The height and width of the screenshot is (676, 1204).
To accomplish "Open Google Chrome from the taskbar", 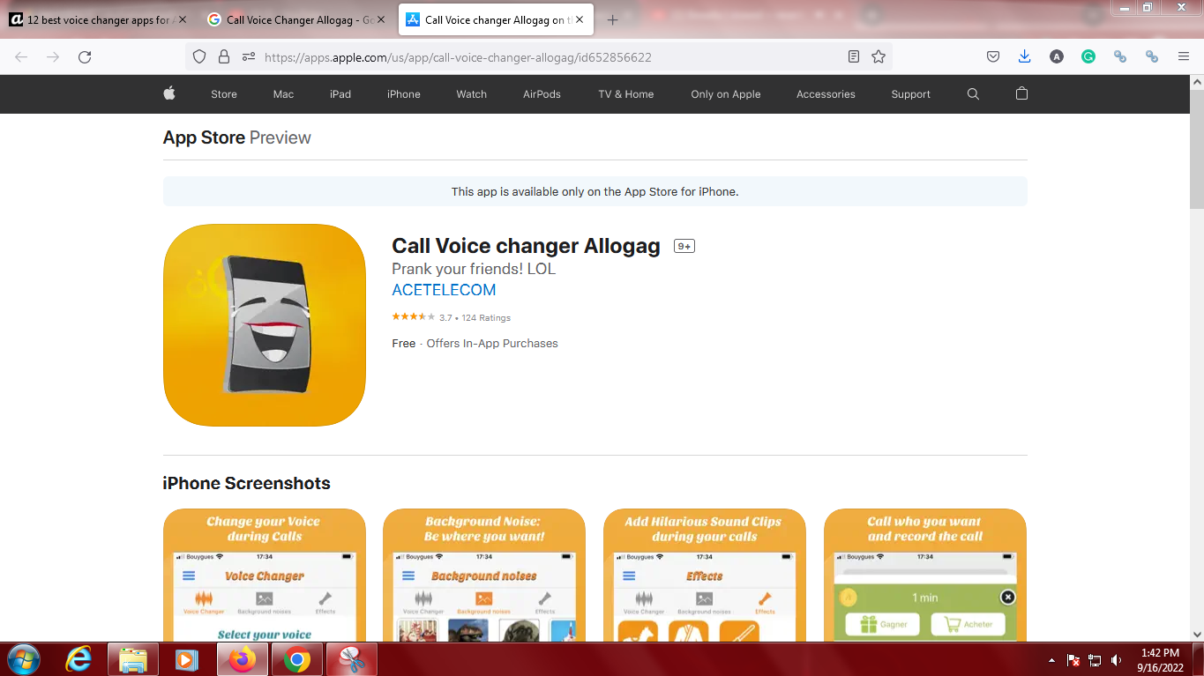I will (297, 659).
